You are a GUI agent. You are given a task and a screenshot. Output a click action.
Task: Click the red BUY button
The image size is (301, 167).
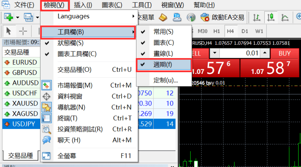pyautogui.click(x=285, y=53)
